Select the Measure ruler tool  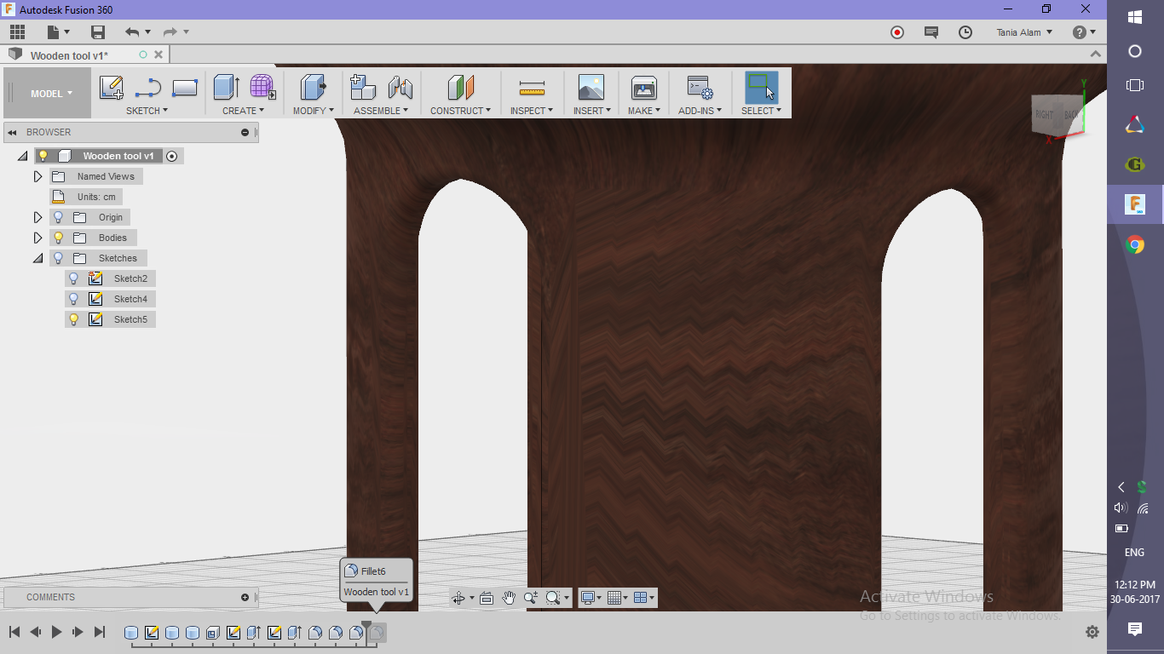(532, 87)
